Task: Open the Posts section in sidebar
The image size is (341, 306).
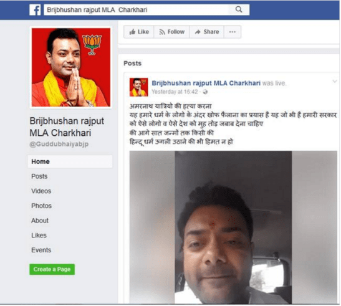Action: (x=39, y=176)
